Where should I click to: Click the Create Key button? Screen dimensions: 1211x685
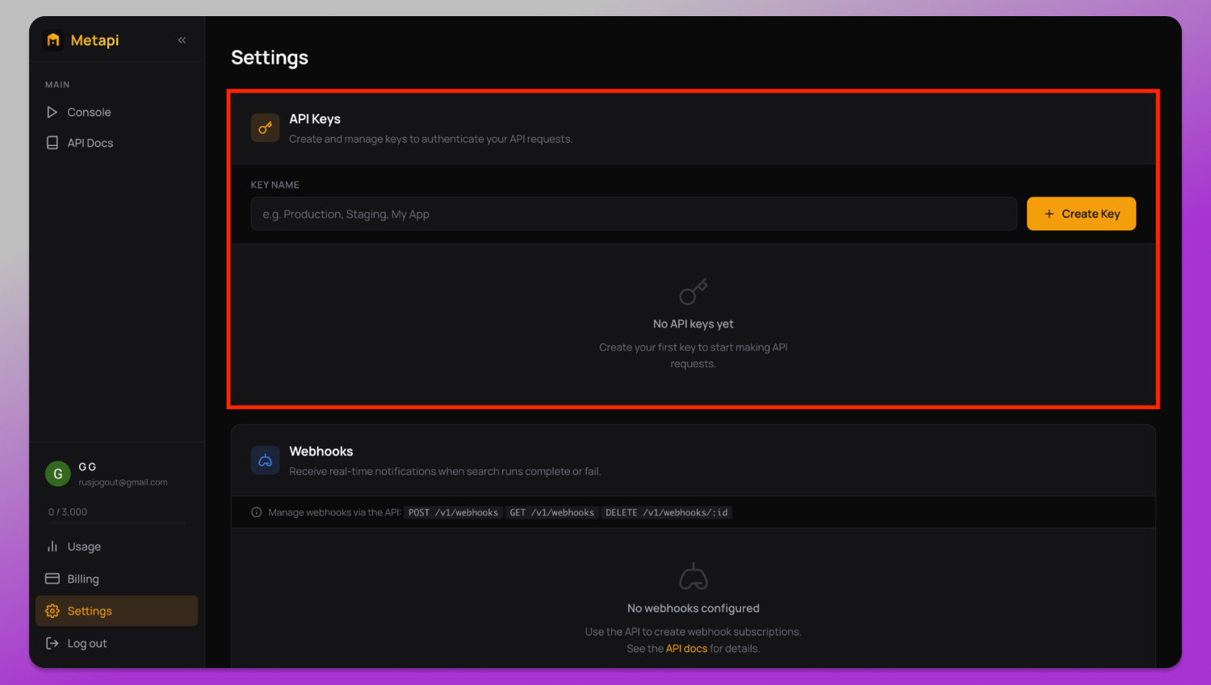coord(1081,214)
